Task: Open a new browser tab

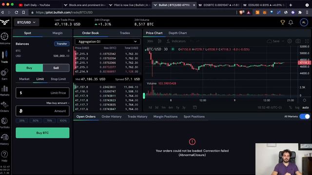Action: tap(291, 5)
